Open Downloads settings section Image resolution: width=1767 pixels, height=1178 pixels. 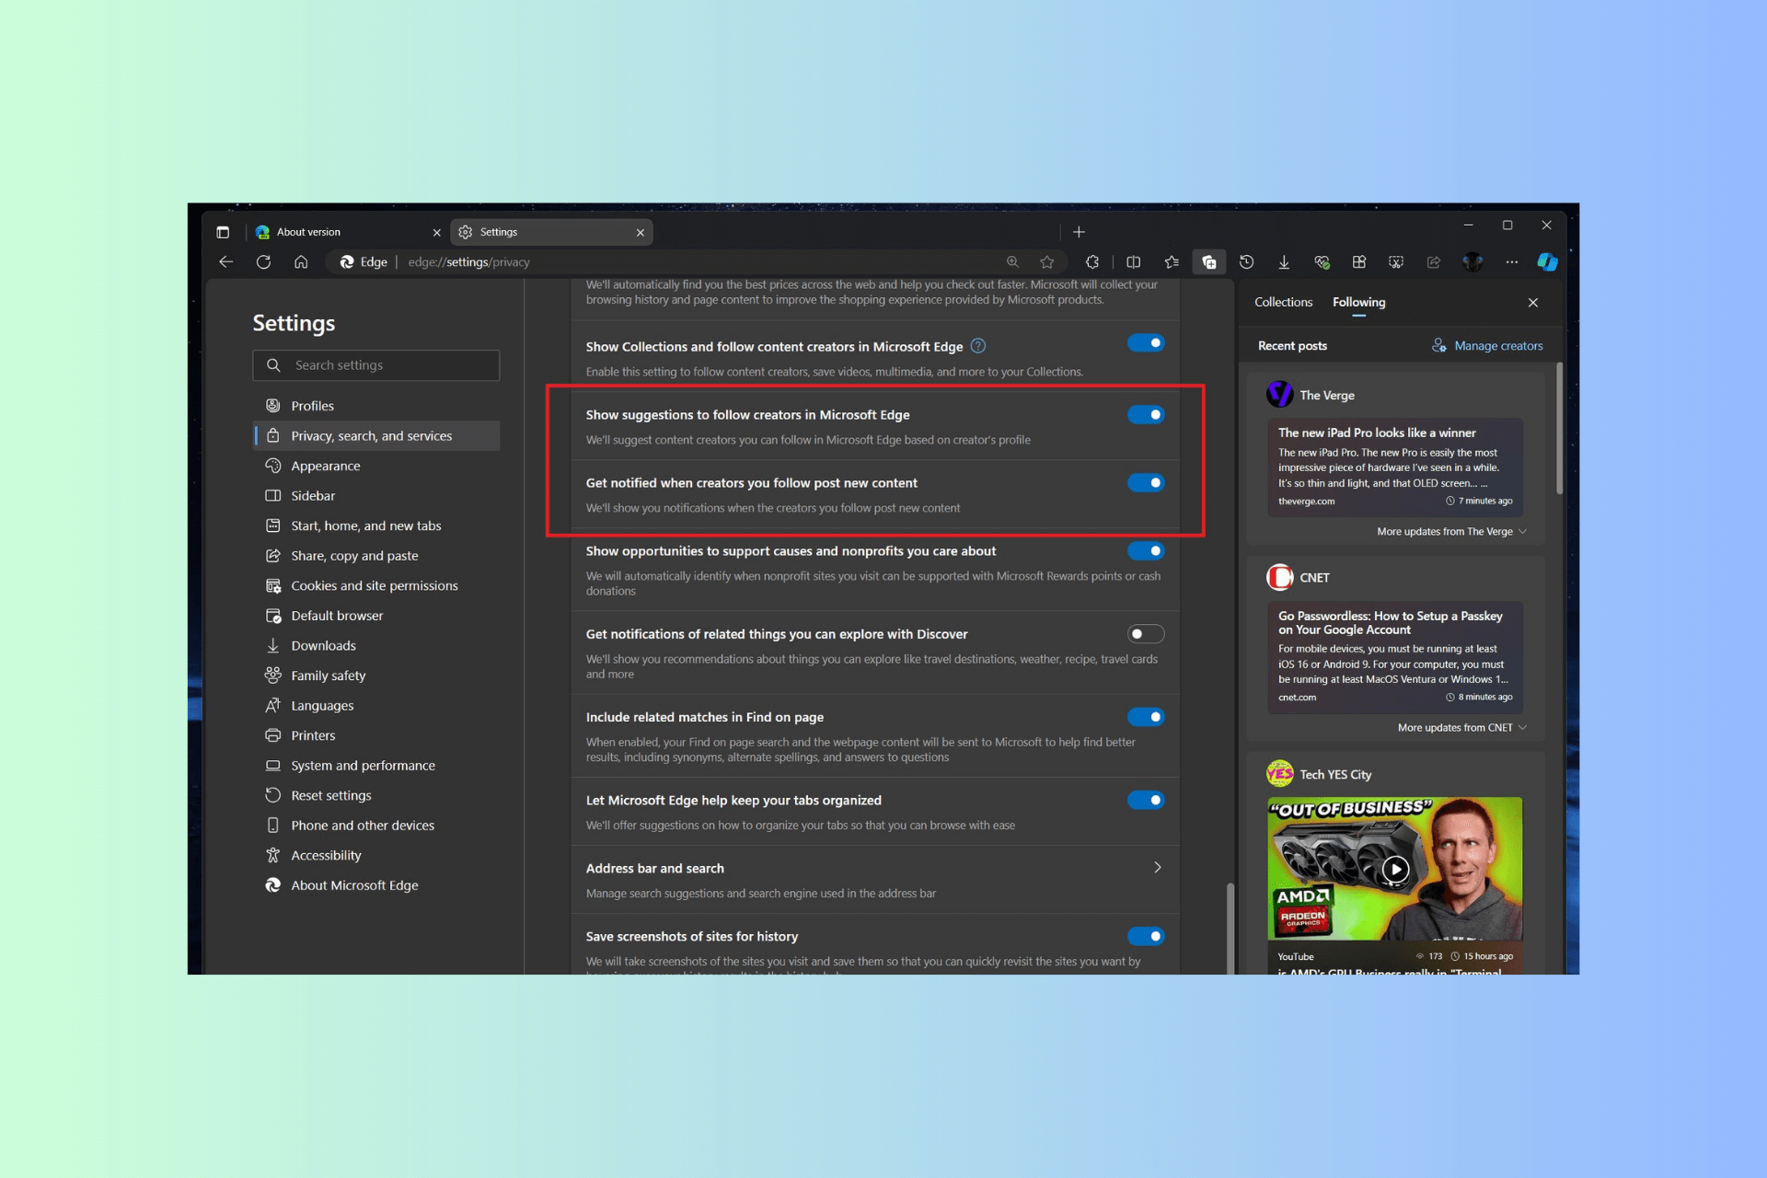[376, 646]
